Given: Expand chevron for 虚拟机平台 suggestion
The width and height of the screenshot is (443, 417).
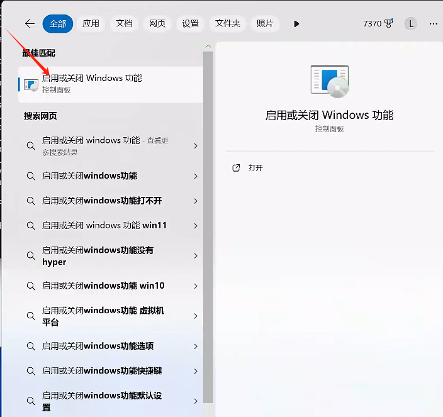Looking at the screenshot, I should point(196,316).
